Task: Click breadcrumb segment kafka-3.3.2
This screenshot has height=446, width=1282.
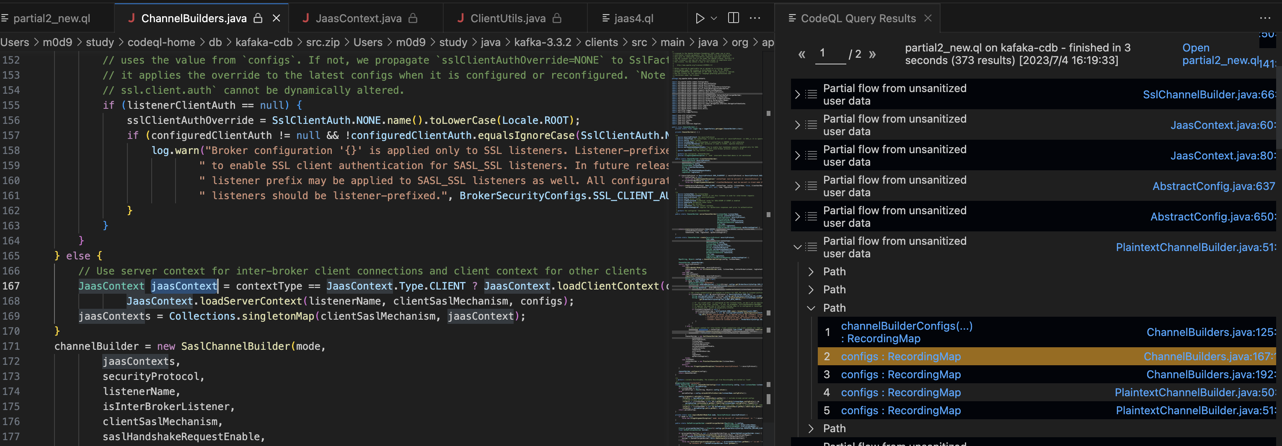Action: (x=543, y=42)
